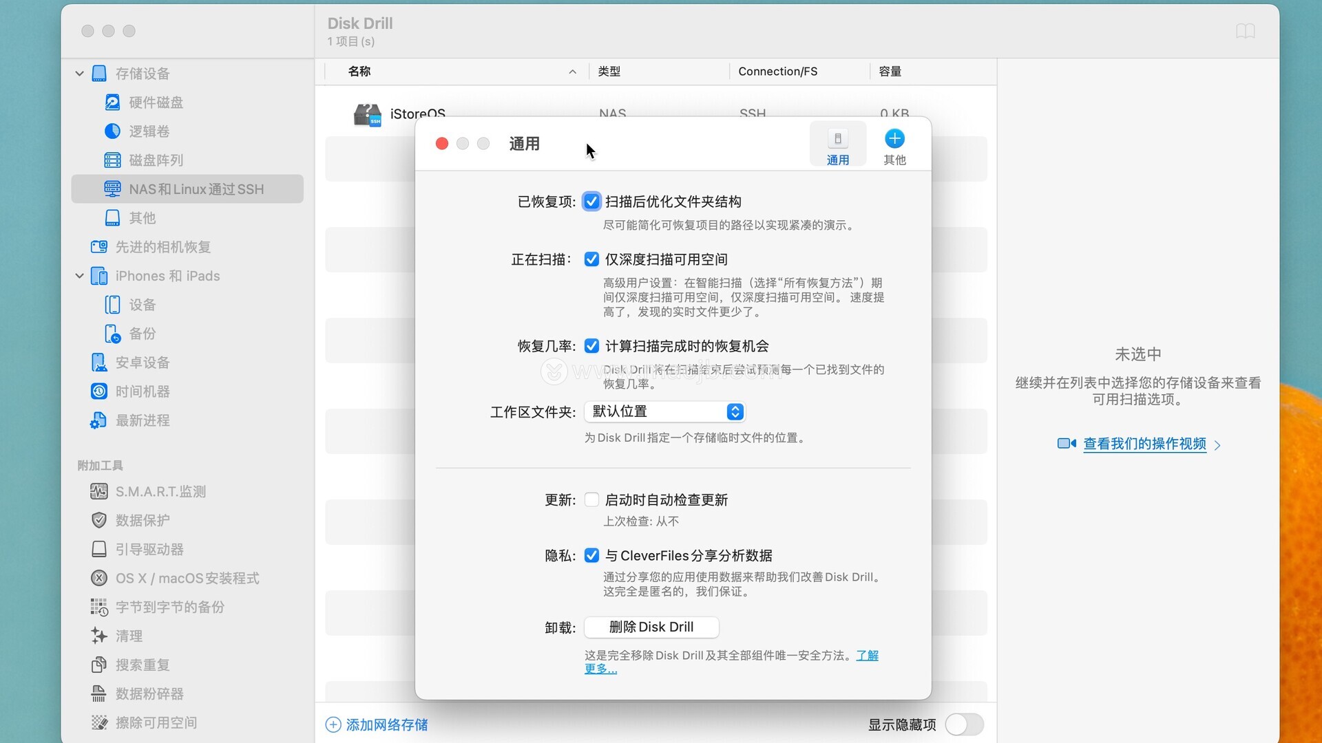Click the Android Devices (安卓设备) icon
The width and height of the screenshot is (1322, 743).
pyautogui.click(x=99, y=363)
